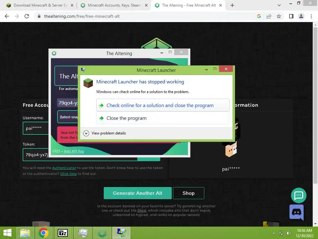
Task: Open volume speaker tray icon
Action: [288, 233]
